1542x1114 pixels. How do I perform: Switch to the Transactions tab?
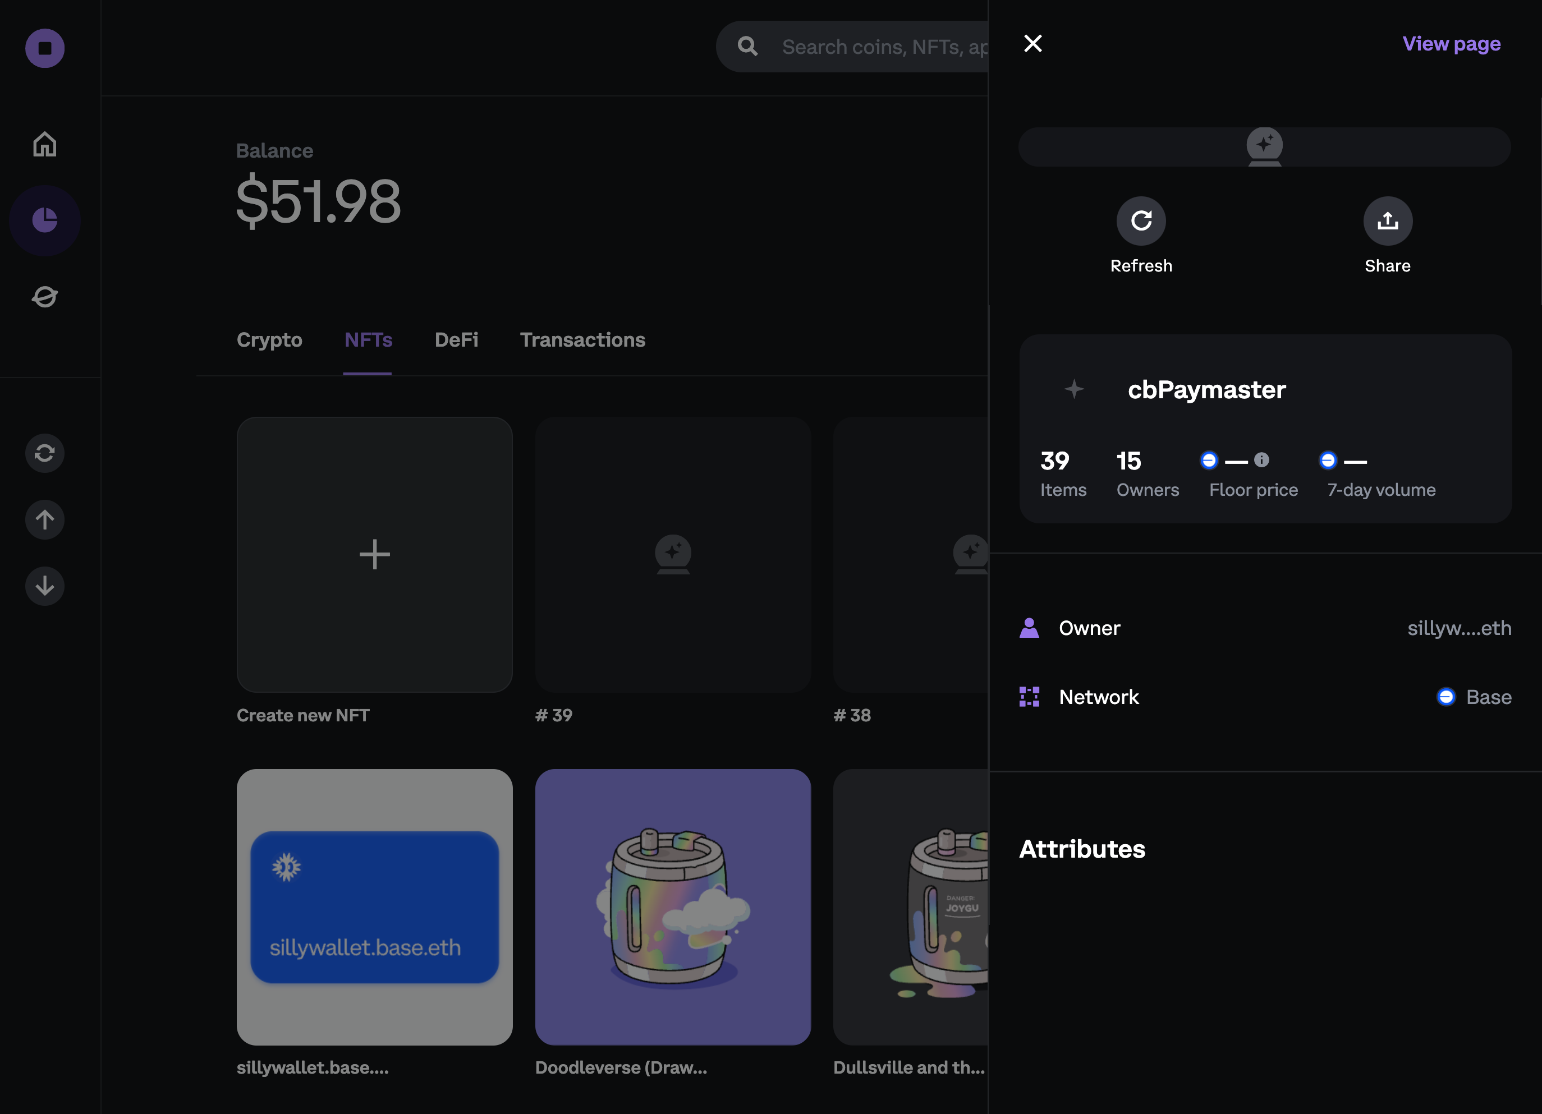[x=583, y=339]
